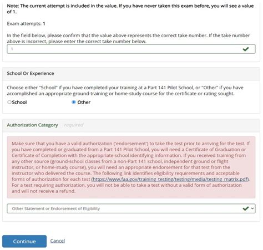Open the Authorization Category dropdown arrow
263x250 pixels.
tap(252, 208)
